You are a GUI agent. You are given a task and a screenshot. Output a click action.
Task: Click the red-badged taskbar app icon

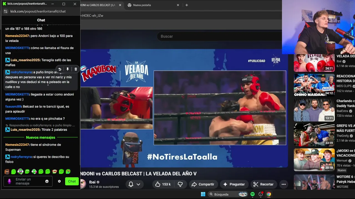tap(261, 194)
